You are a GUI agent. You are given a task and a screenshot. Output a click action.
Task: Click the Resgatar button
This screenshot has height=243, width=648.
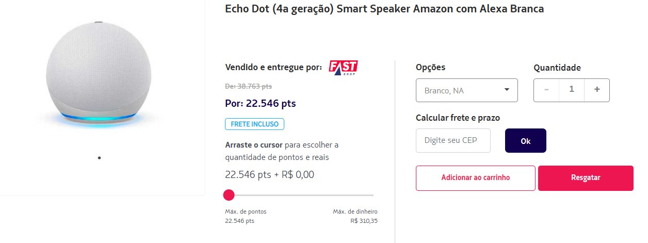click(x=586, y=178)
